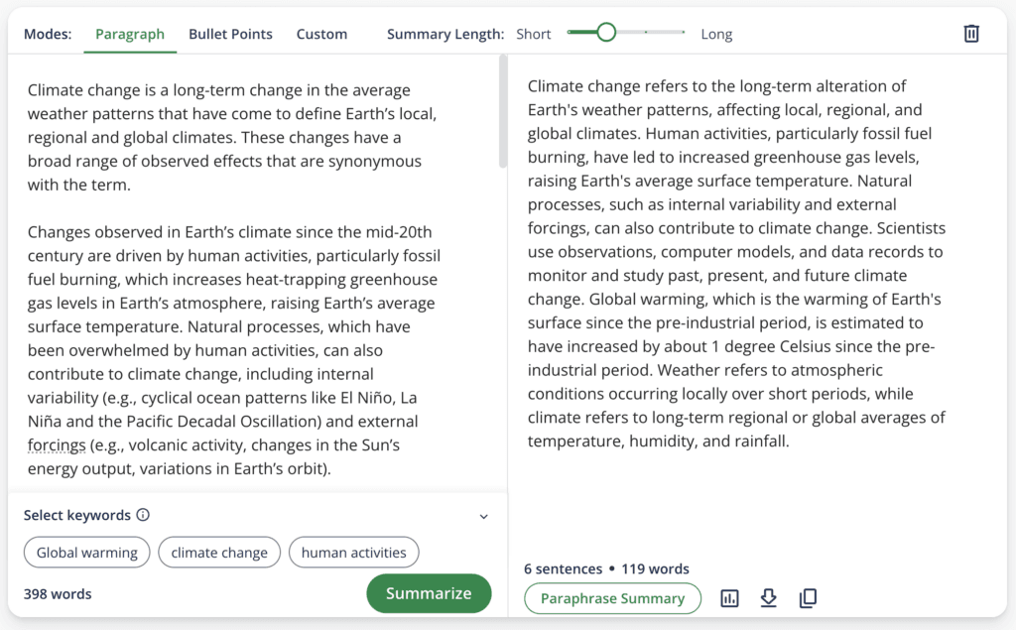
Task: Click in the generated summary text area
Action: (736, 263)
